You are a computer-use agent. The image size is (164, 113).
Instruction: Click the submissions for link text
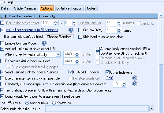pyautogui.click(x=90, y=23)
